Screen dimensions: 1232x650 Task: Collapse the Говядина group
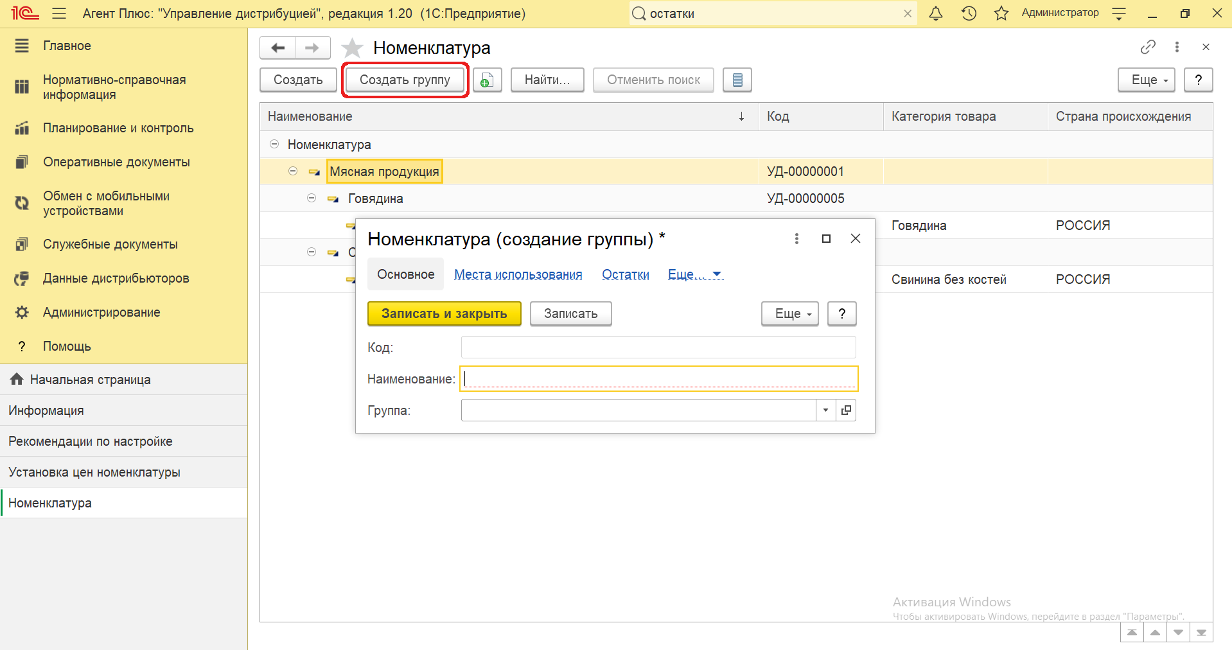[312, 198]
